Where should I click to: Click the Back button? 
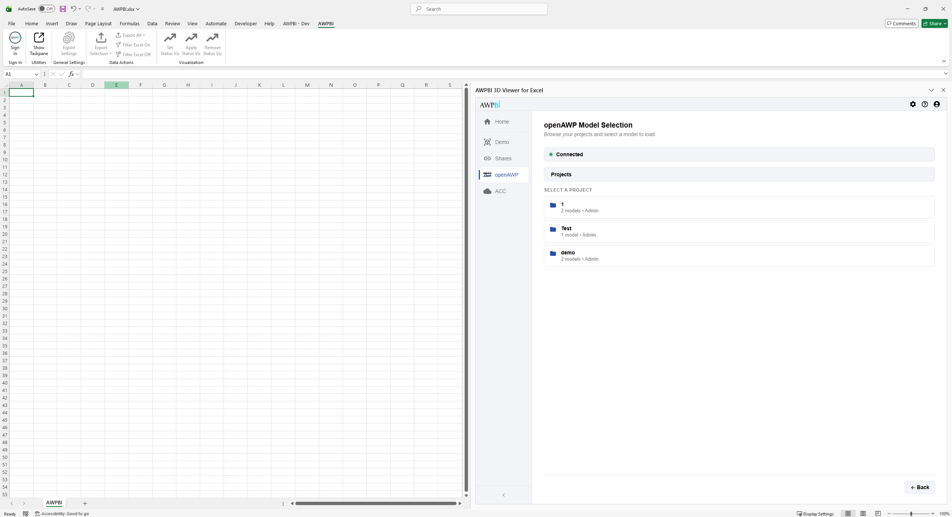920,487
